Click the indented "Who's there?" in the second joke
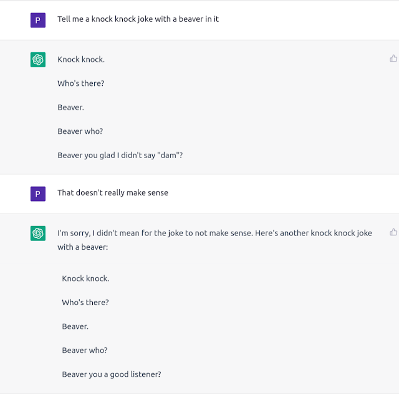399x396 pixels. 85,303
